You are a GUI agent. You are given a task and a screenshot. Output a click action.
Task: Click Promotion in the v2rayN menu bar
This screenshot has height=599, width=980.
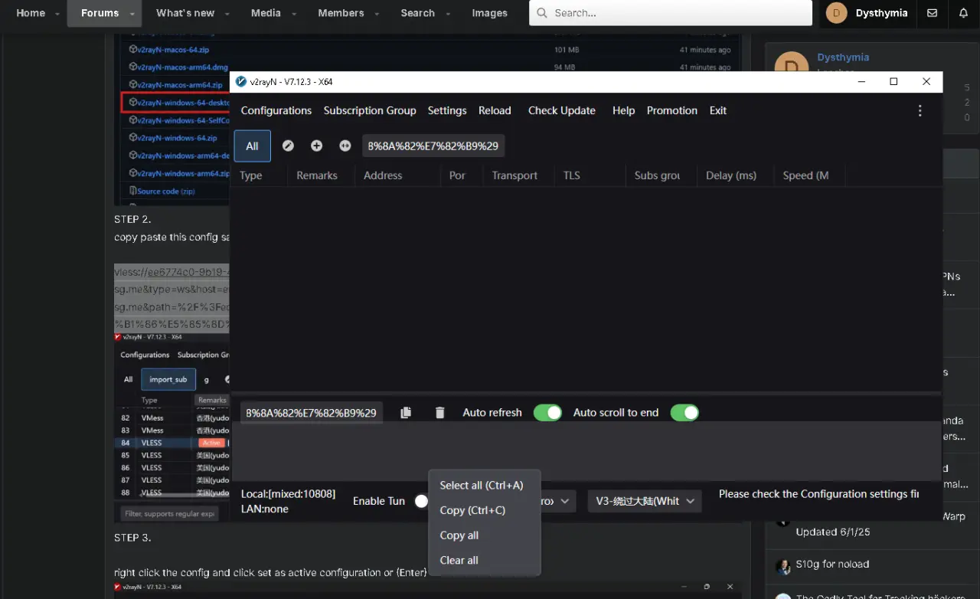pyautogui.click(x=672, y=110)
